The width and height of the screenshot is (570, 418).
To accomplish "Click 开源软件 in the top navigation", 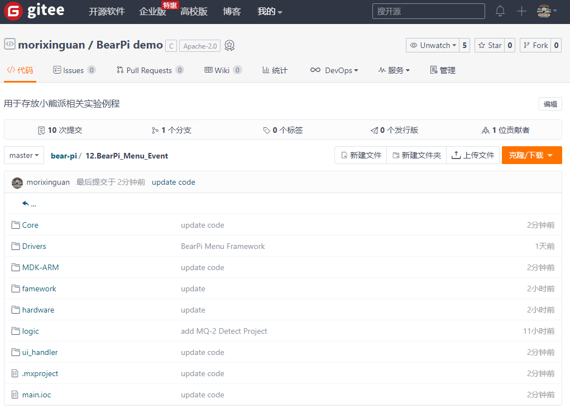I will click(107, 12).
